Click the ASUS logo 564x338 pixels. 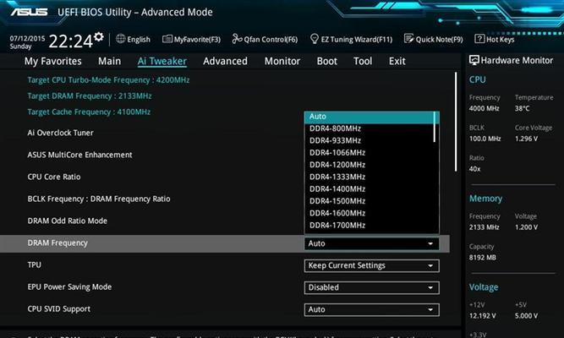[x=29, y=12]
